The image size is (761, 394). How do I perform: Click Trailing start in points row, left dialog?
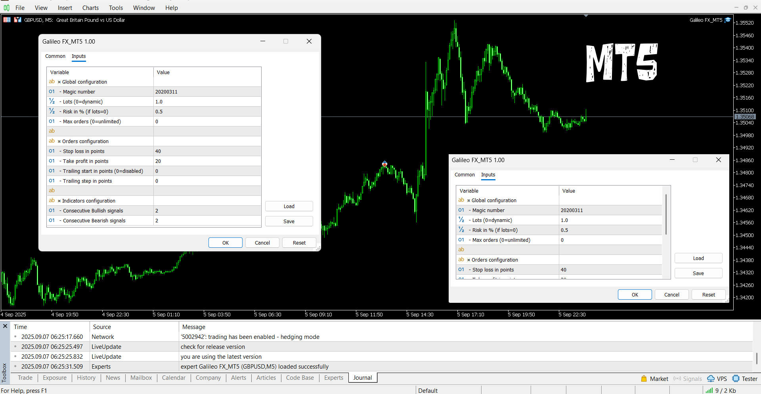(x=154, y=171)
